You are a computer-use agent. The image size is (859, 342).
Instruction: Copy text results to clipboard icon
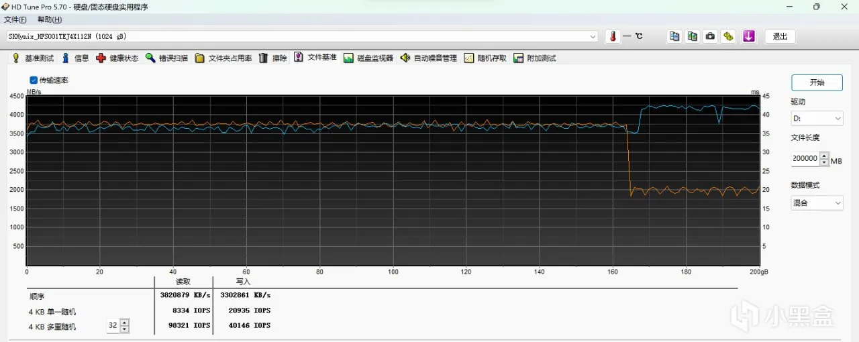point(674,36)
